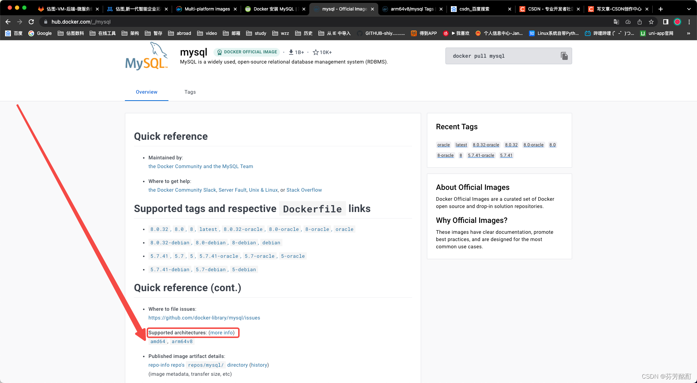The image size is (697, 383).
Task: Select the arm64v8 architecture link
Action: (182, 342)
